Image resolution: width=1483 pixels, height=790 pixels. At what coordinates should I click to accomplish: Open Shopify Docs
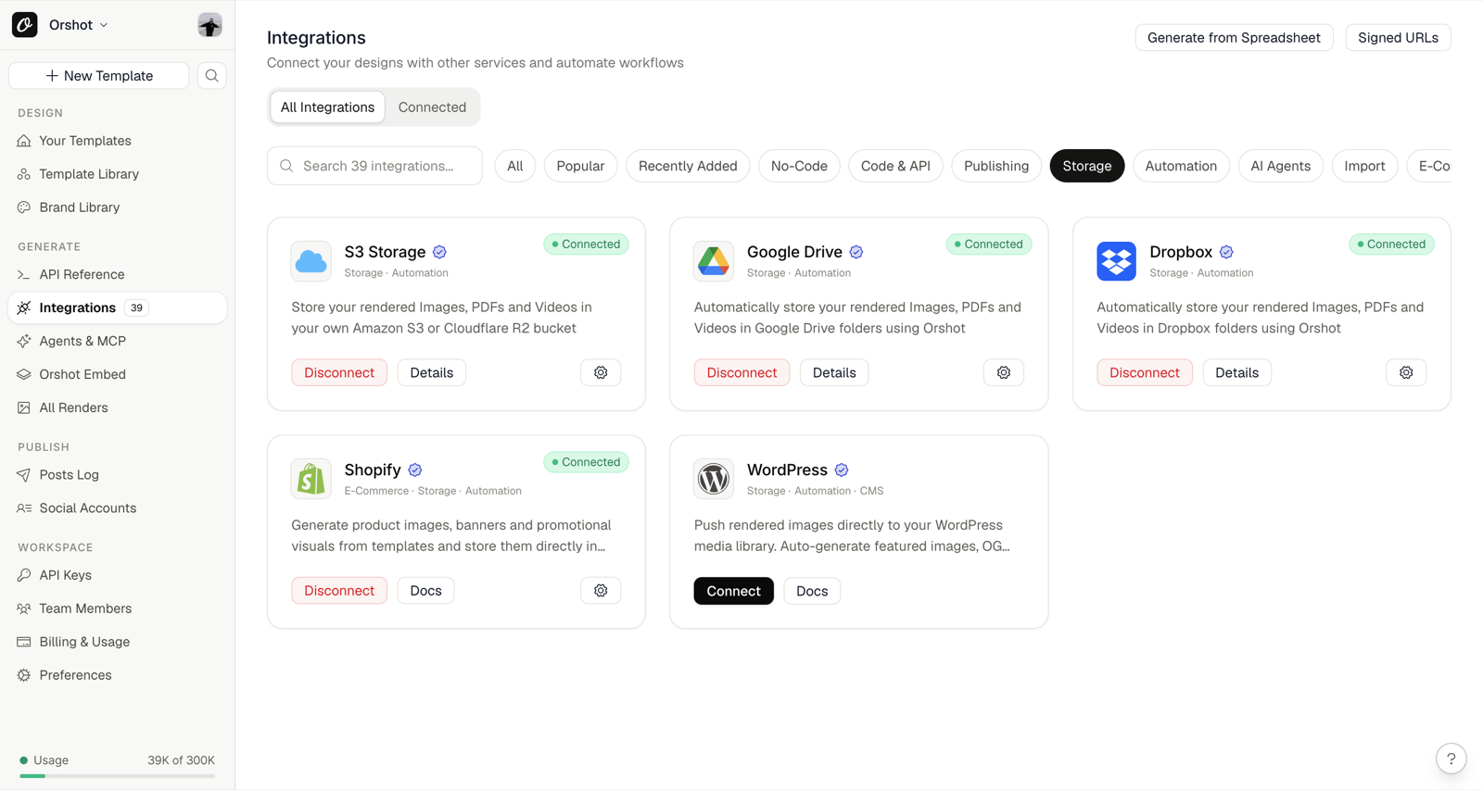tap(425, 591)
